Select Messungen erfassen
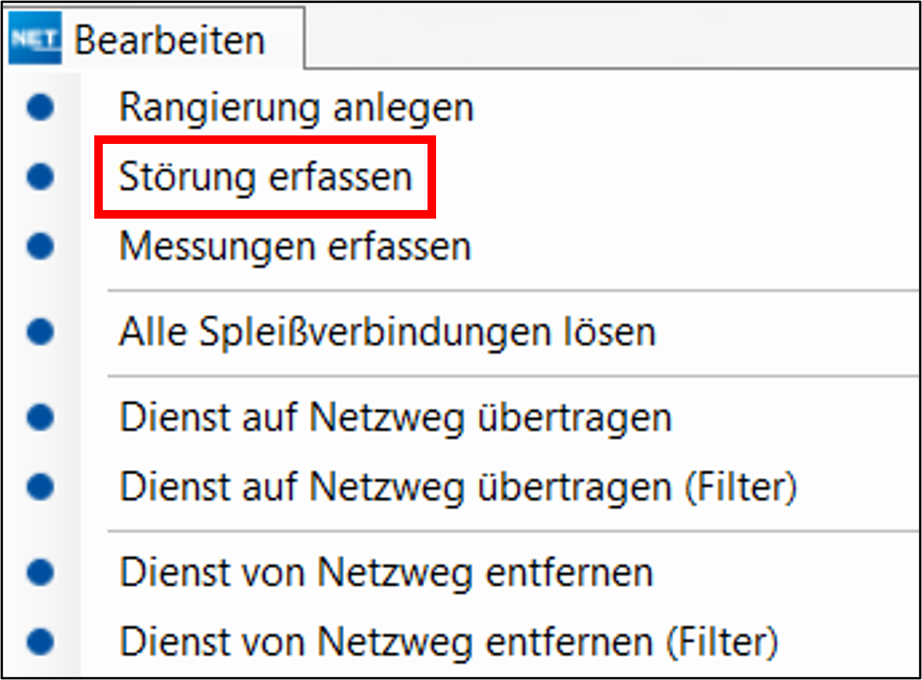 [296, 247]
